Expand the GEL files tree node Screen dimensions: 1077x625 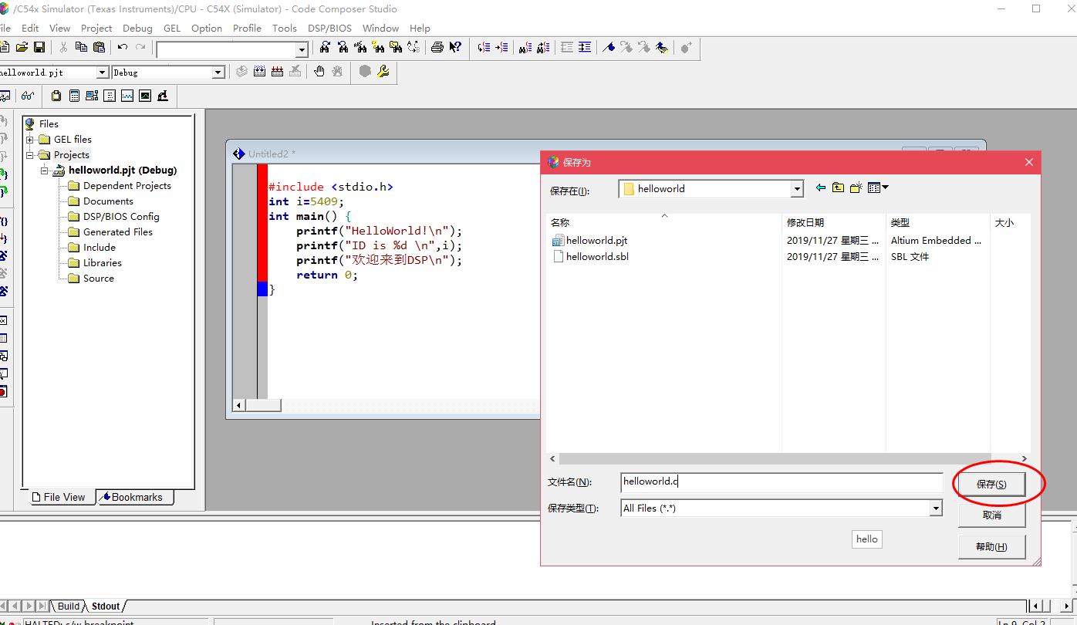click(x=30, y=140)
